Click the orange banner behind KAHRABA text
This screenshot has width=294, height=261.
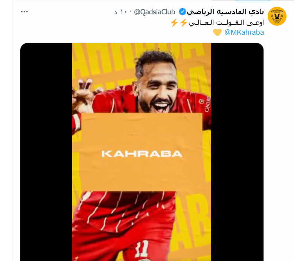pyautogui.click(x=142, y=152)
